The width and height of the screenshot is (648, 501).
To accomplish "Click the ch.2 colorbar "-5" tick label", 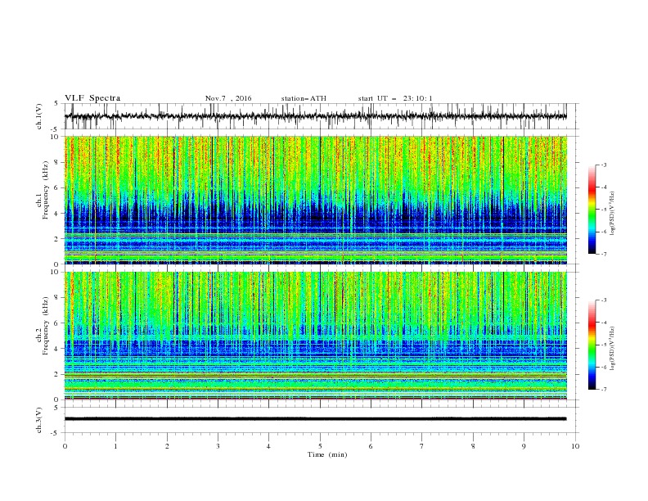I will coord(603,345).
